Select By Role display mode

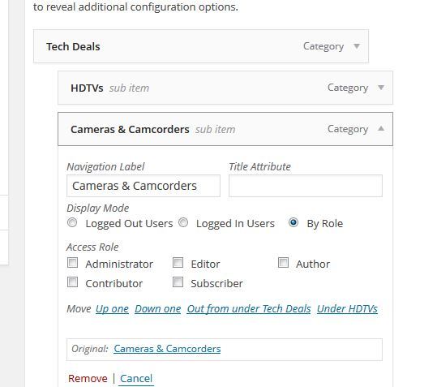point(293,222)
